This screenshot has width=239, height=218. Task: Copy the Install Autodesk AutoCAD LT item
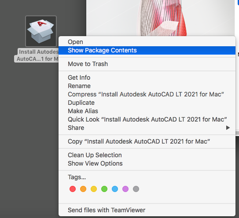(x=147, y=141)
